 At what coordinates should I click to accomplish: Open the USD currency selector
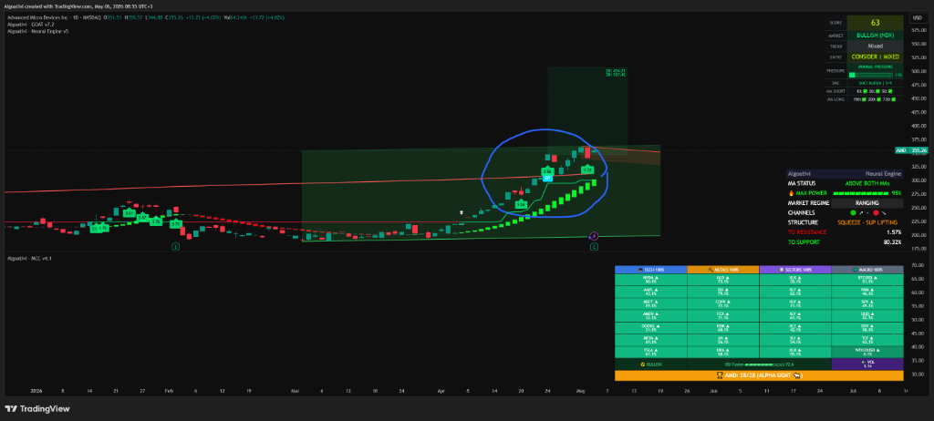tap(917, 18)
